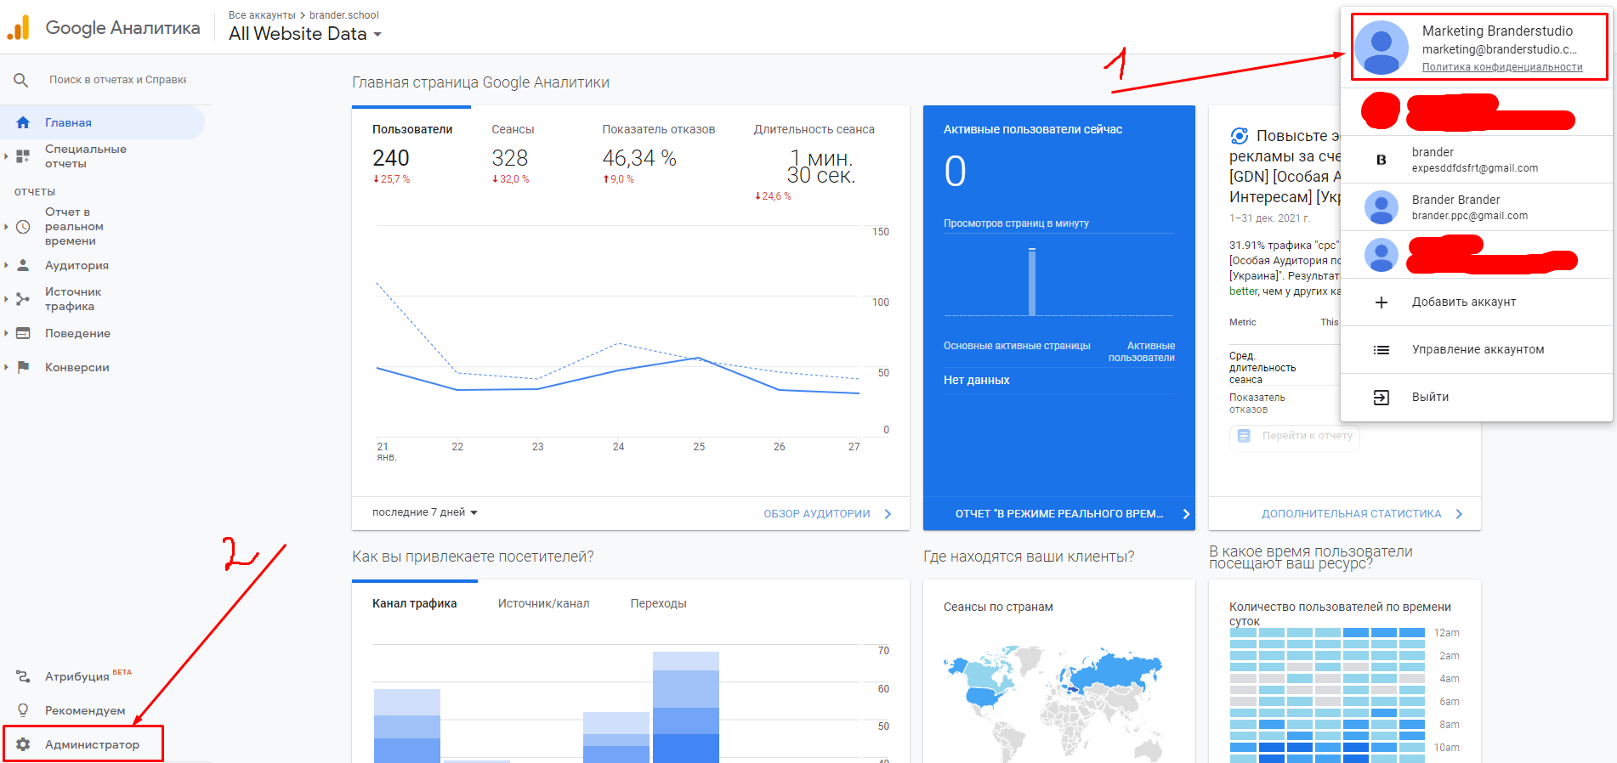The width and height of the screenshot is (1617, 763).
Task: Click the Google Analytics logo icon
Action: tap(19, 28)
